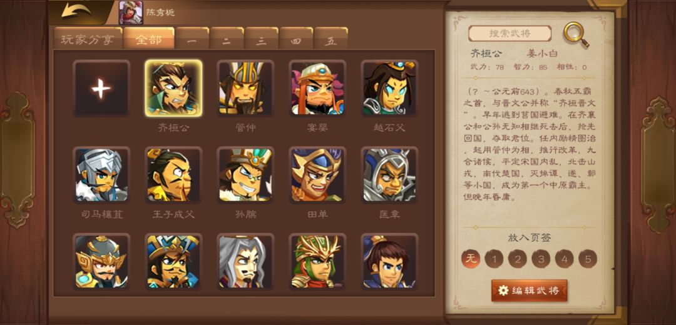Click the player avatar by 陈秀栀

tap(131, 12)
